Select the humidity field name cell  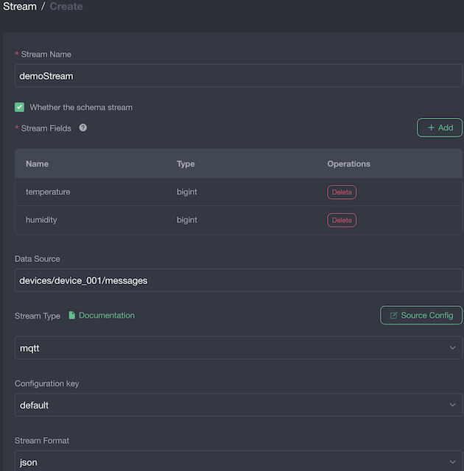click(41, 220)
